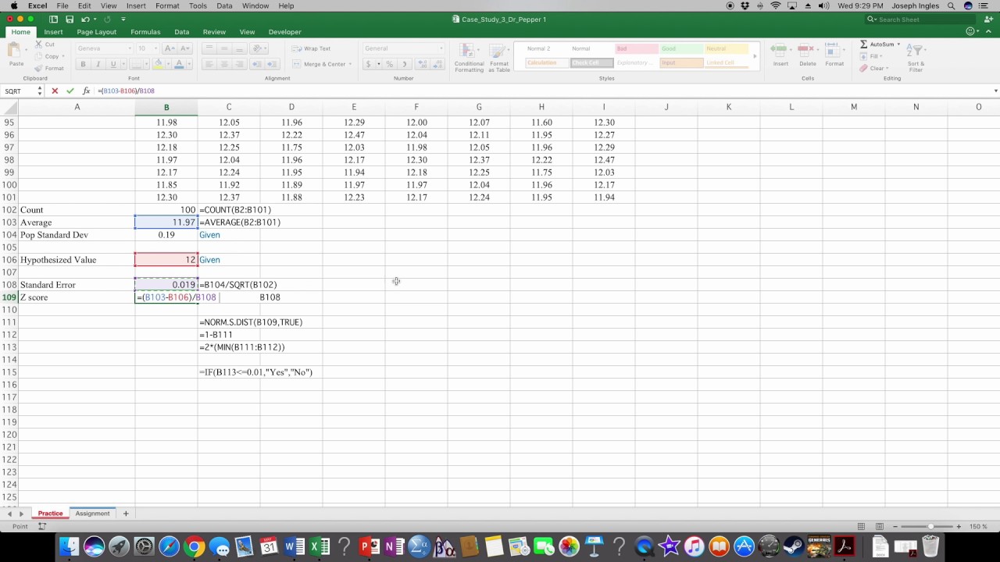Apply the Check Cell style

point(591,62)
